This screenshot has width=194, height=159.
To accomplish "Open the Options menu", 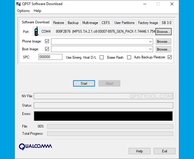I will pos(23,11).
